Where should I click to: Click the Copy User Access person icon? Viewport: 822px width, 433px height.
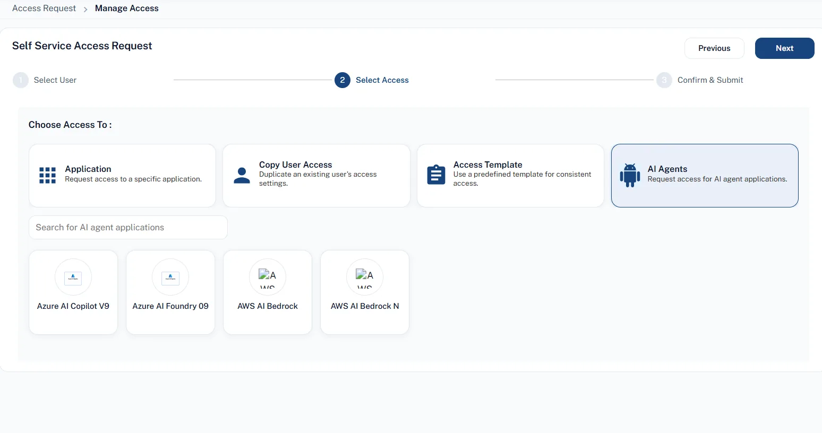pyautogui.click(x=242, y=175)
